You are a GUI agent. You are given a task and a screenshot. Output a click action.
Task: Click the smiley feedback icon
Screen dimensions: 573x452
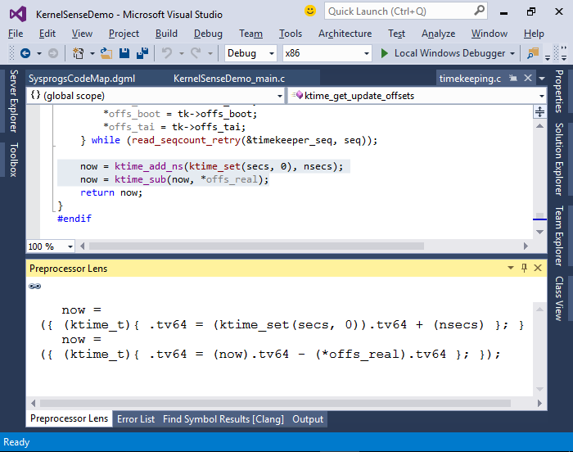310,11
